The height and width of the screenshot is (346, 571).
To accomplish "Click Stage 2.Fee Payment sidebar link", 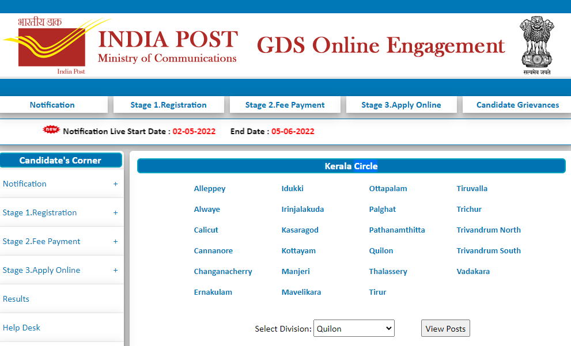I will tap(41, 242).
